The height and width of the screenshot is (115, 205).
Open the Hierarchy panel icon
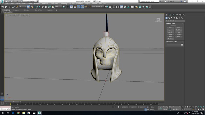173,15
